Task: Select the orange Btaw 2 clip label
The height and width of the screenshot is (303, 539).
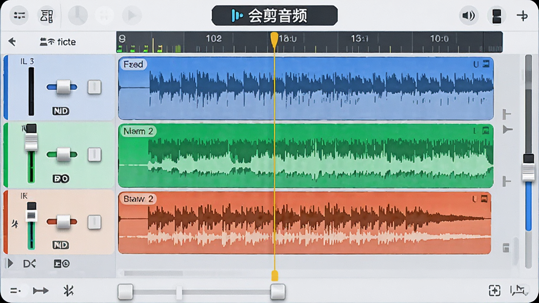Action: pos(138,199)
